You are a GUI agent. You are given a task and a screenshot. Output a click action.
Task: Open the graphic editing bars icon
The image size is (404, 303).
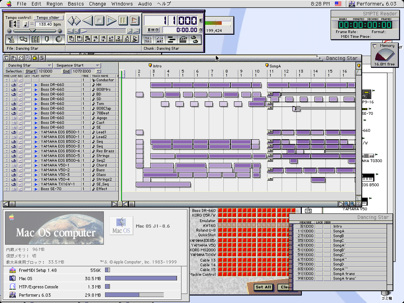click(171, 39)
